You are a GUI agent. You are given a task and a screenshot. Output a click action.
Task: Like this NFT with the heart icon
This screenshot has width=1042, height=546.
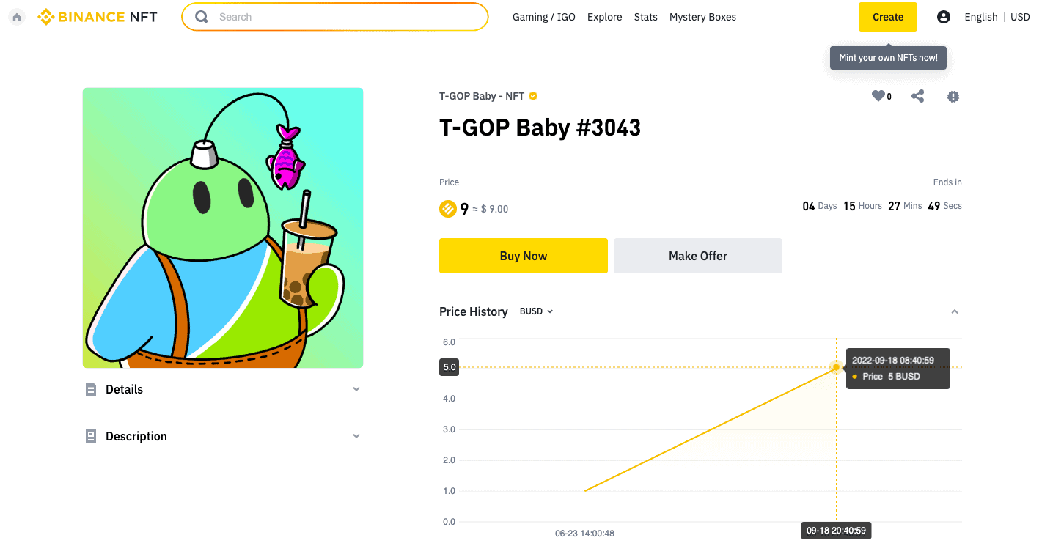click(878, 96)
